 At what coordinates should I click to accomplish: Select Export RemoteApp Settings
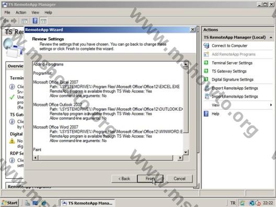[235, 88]
